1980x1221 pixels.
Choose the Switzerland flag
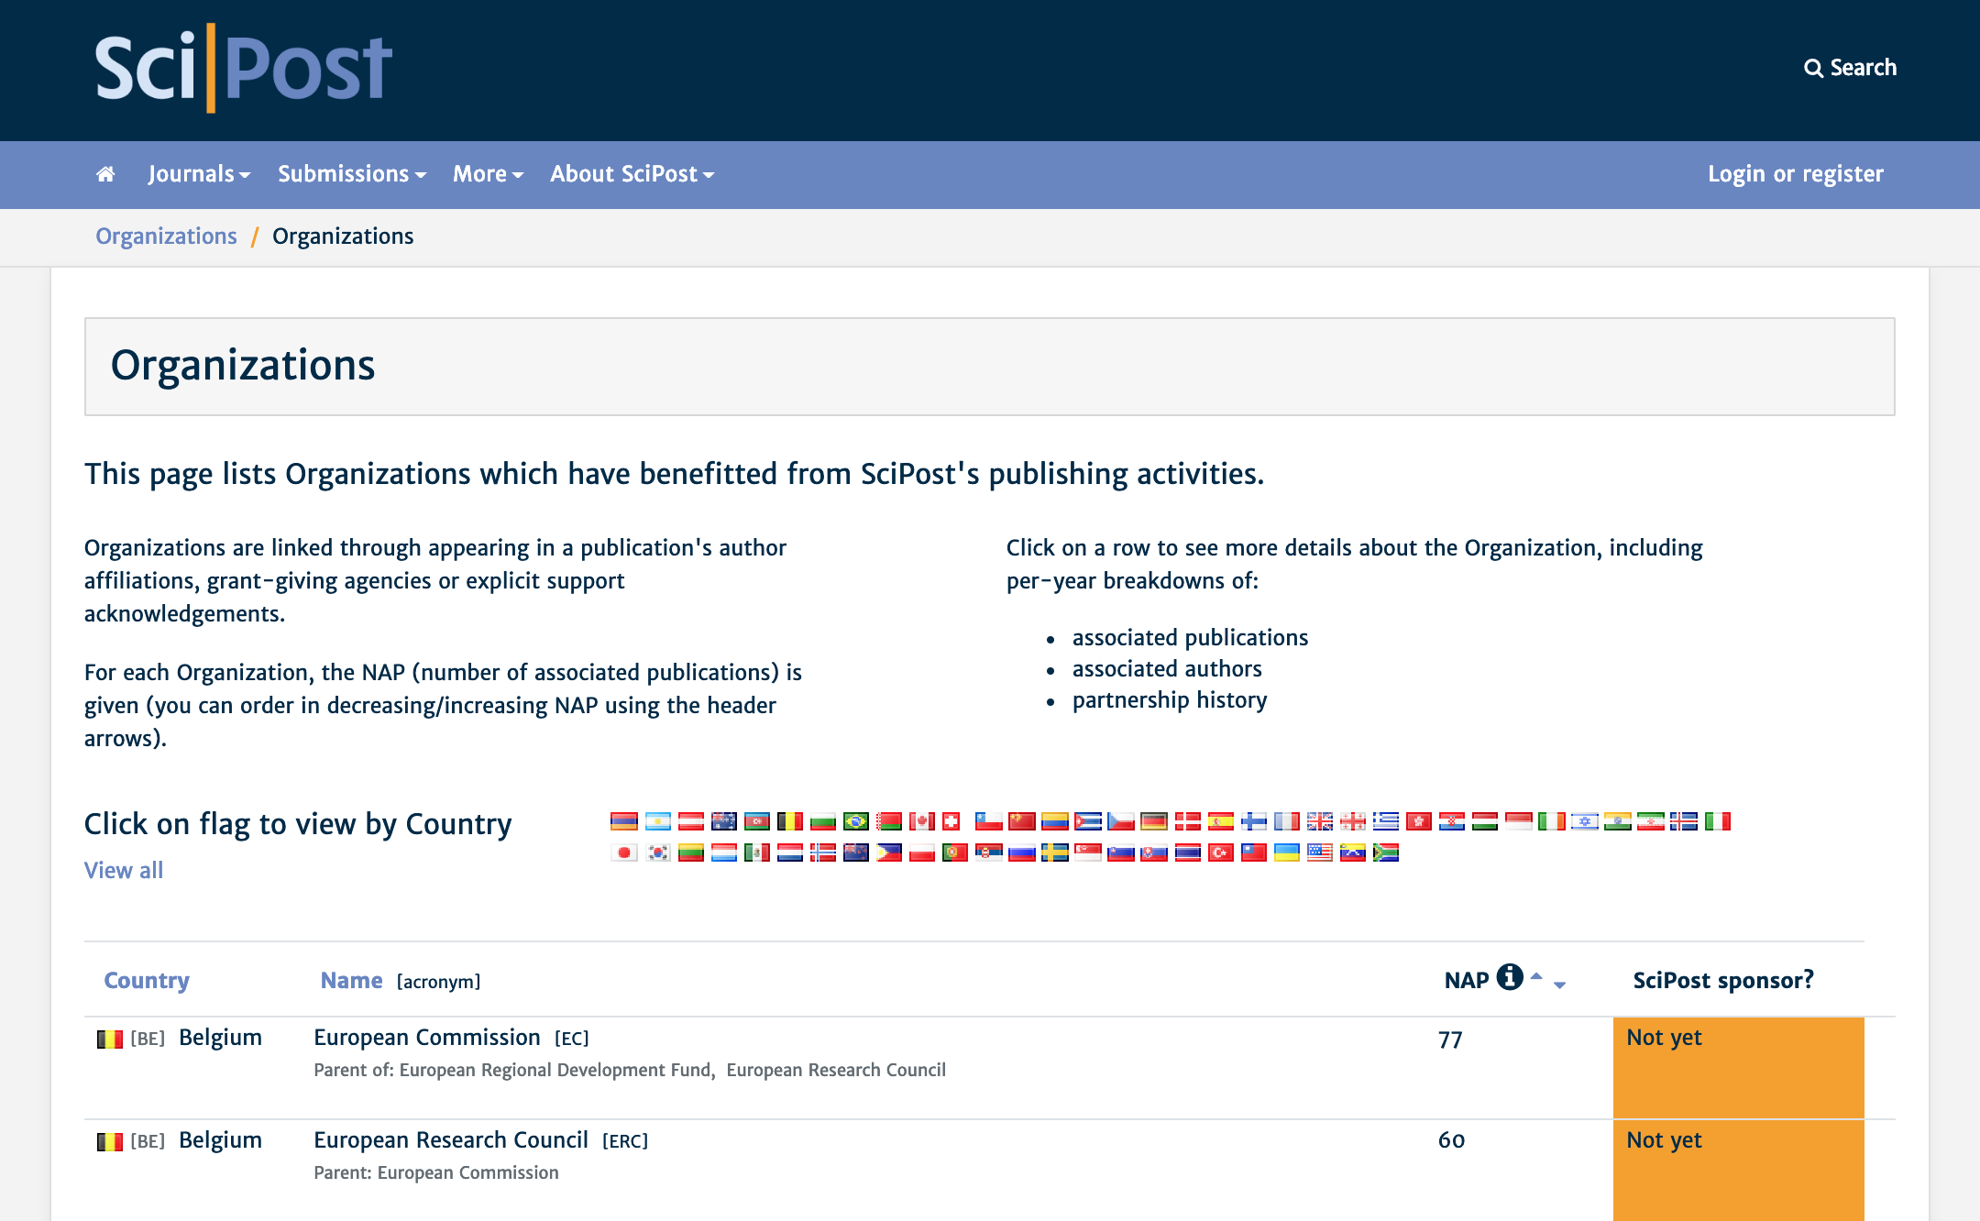(x=951, y=821)
